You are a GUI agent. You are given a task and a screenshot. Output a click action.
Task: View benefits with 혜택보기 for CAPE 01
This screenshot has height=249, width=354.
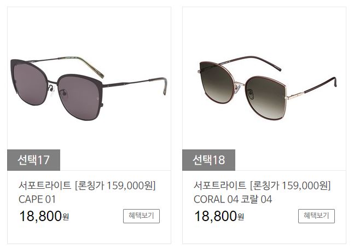pyautogui.click(x=141, y=216)
